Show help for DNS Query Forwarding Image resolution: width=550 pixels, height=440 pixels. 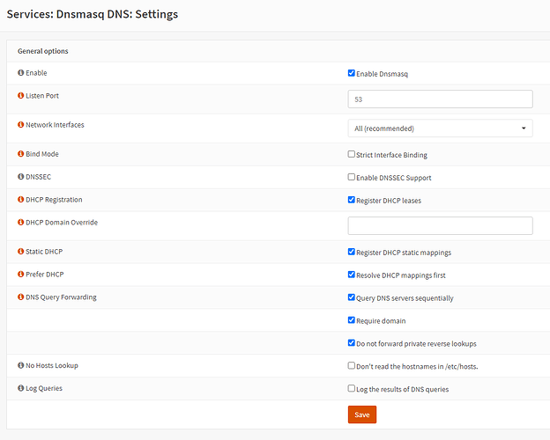tap(21, 297)
